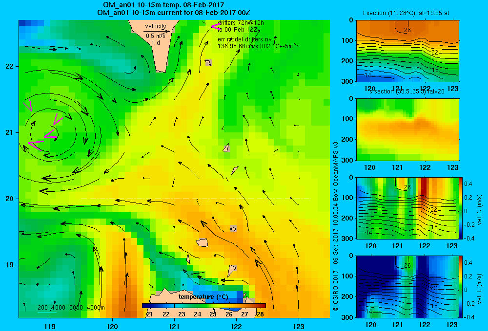
Task: Click latitude label 22 on the map axis
Action: (10, 66)
